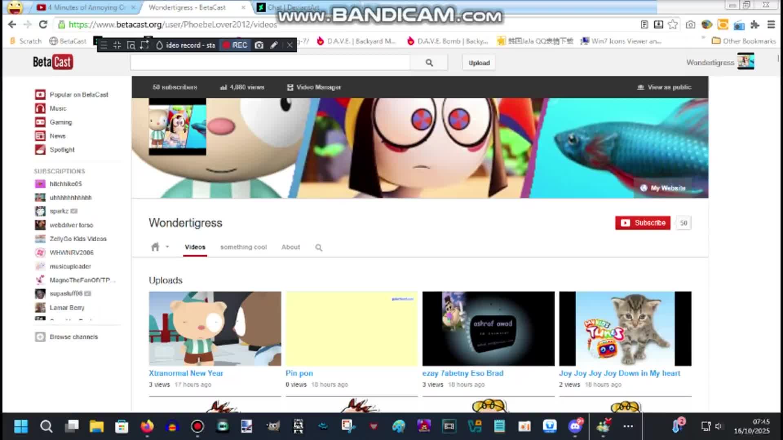This screenshot has width=783, height=440.
Task: Click the red Subscribe button
Action: (x=643, y=223)
